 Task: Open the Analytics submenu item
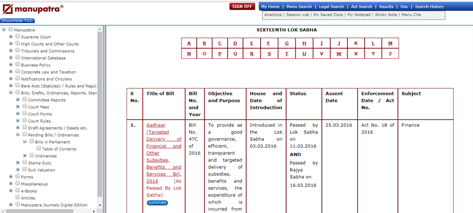click(273, 14)
